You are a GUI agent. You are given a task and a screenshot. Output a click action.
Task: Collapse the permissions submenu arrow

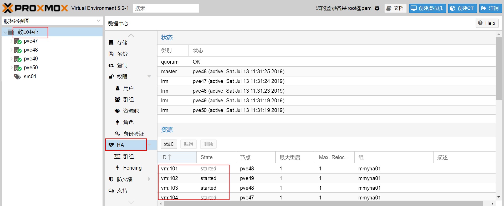[x=149, y=77]
